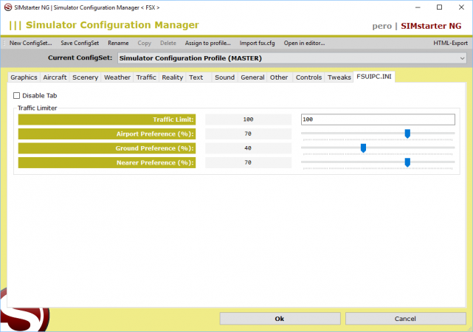Select the FSUIPC.INI tab
The height and width of the screenshot is (332, 473).
pyautogui.click(x=374, y=77)
